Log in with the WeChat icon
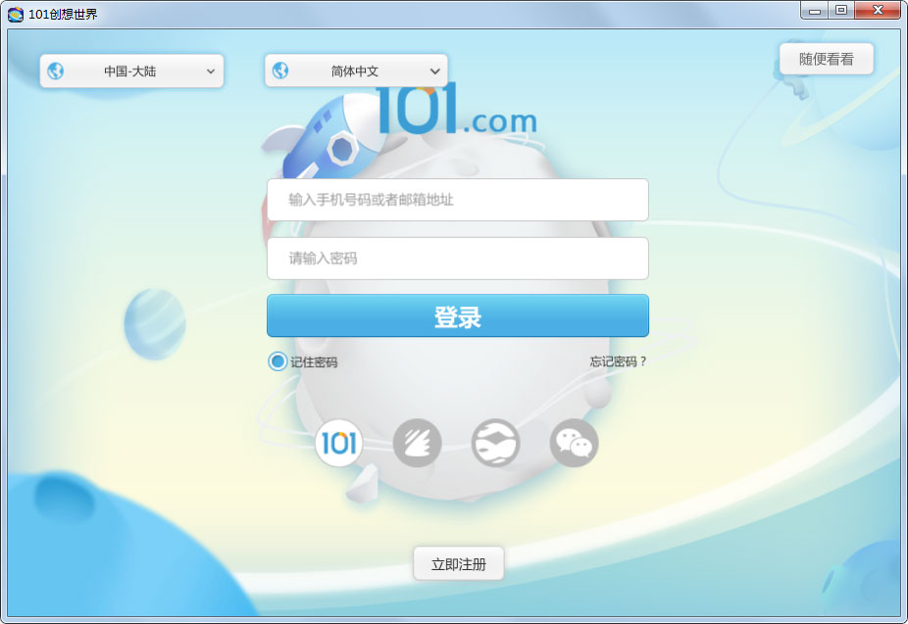 (x=574, y=443)
